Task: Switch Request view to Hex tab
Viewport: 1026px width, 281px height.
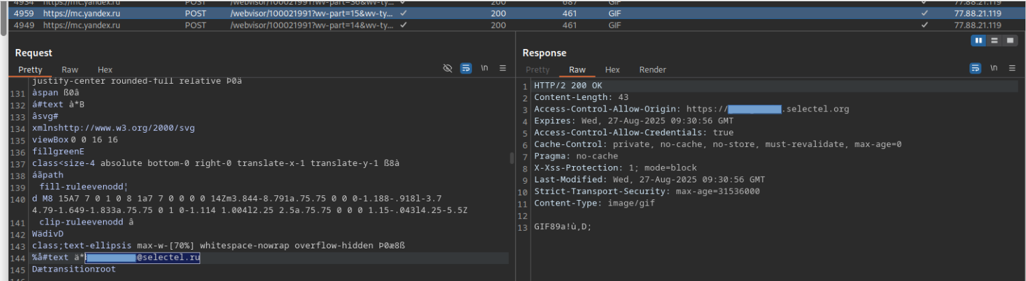Action: (105, 69)
